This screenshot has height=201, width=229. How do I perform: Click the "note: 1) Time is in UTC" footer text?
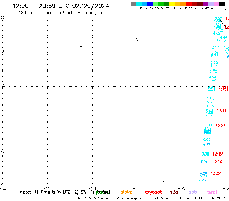[46, 192]
